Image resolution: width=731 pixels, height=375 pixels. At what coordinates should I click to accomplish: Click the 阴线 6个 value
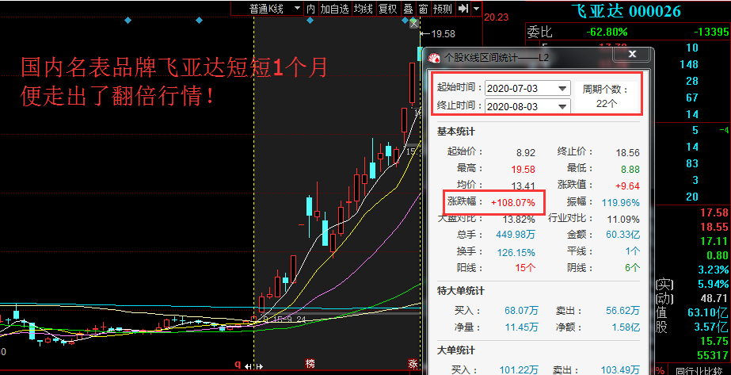click(633, 268)
